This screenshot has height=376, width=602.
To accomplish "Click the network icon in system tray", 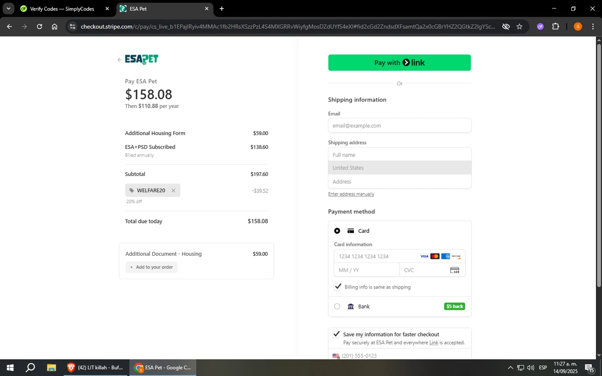I will pos(521,368).
